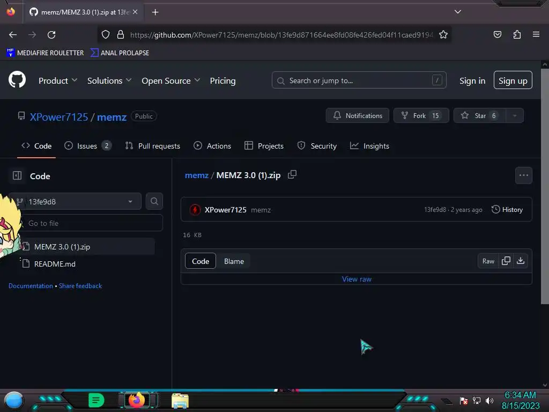Reload the page with refresh icon
The image size is (549, 412).
click(x=51, y=35)
